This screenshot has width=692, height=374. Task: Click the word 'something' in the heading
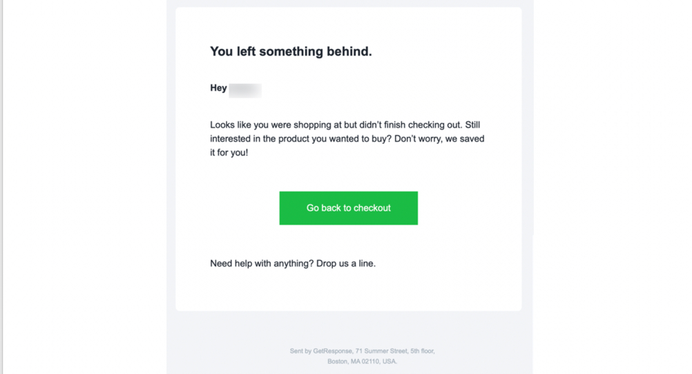click(x=291, y=52)
